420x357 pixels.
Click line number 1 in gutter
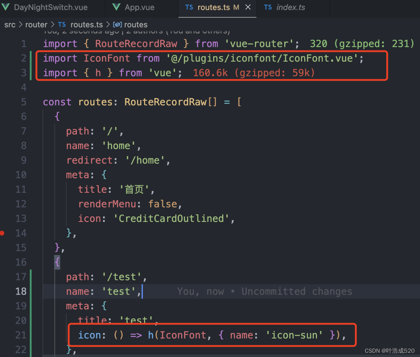pyautogui.click(x=24, y=44)
